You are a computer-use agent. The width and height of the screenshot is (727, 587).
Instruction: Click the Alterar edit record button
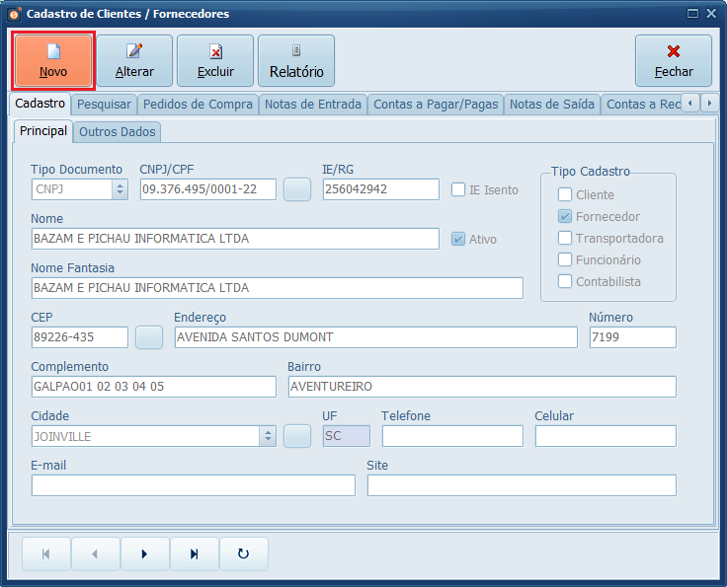tap(134, 61)
